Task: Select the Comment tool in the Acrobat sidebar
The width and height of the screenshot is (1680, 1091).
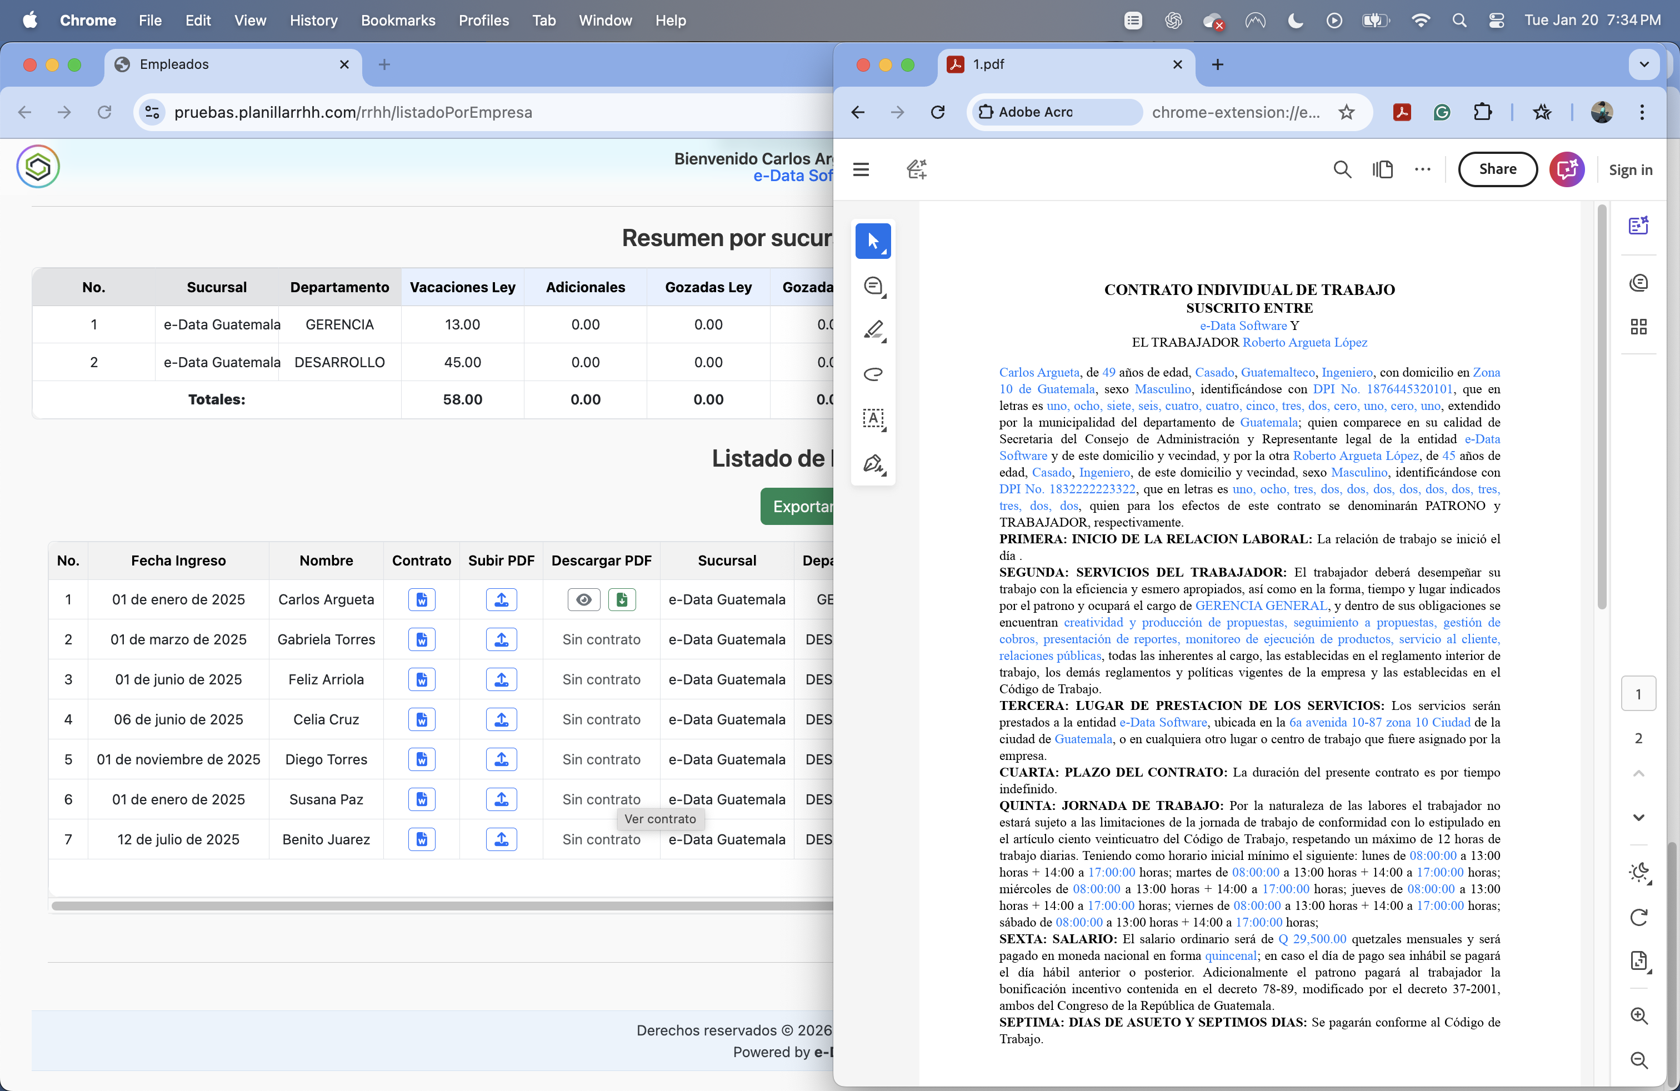Action: [873, 287]
